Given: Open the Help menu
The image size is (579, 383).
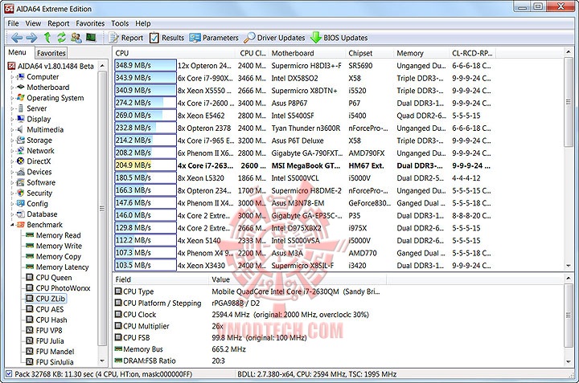Looking at the screenshot, I should 143,23.
